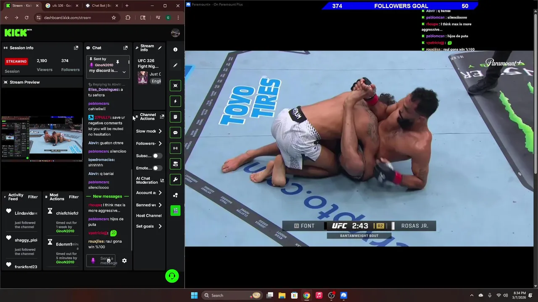
Task: Click the Just Chatting category thumbnail
Action: click(142, 78)
